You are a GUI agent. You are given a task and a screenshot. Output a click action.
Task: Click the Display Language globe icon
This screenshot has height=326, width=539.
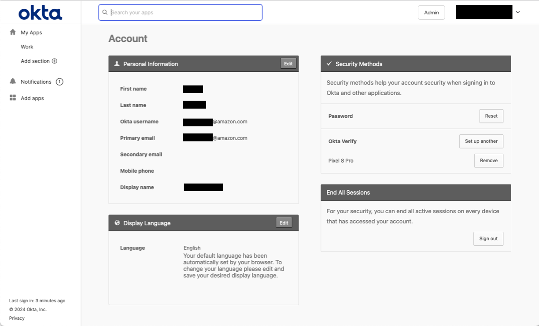pos(117,222)
